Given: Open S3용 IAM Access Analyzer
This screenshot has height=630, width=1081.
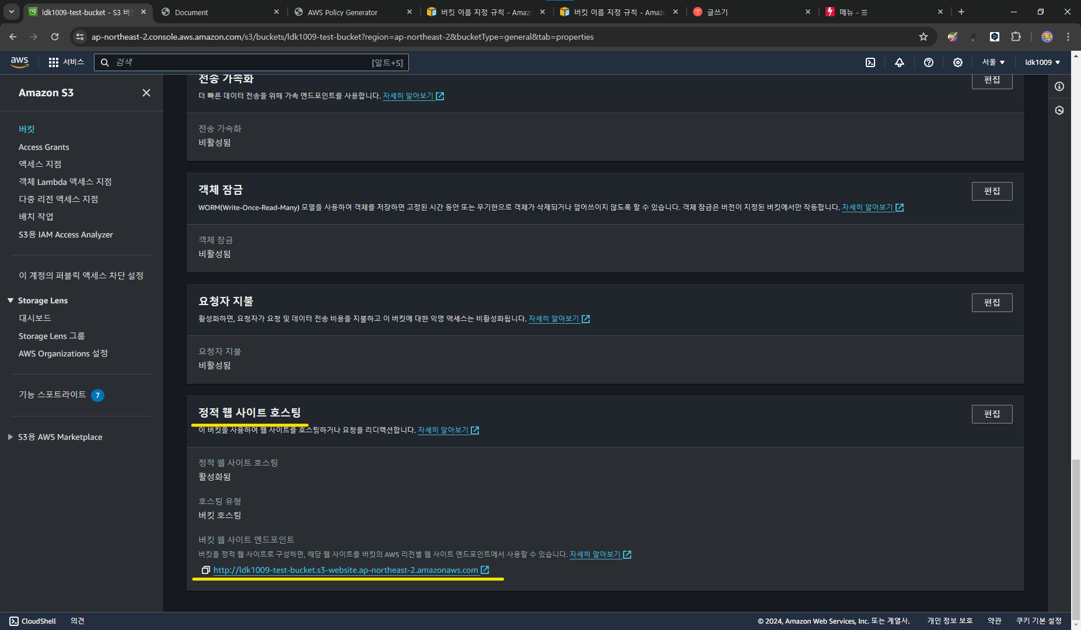Looking at the screenshot, I should [66, 235].
